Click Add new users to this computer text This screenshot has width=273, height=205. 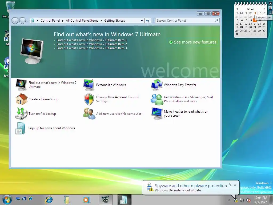point(119,114)
